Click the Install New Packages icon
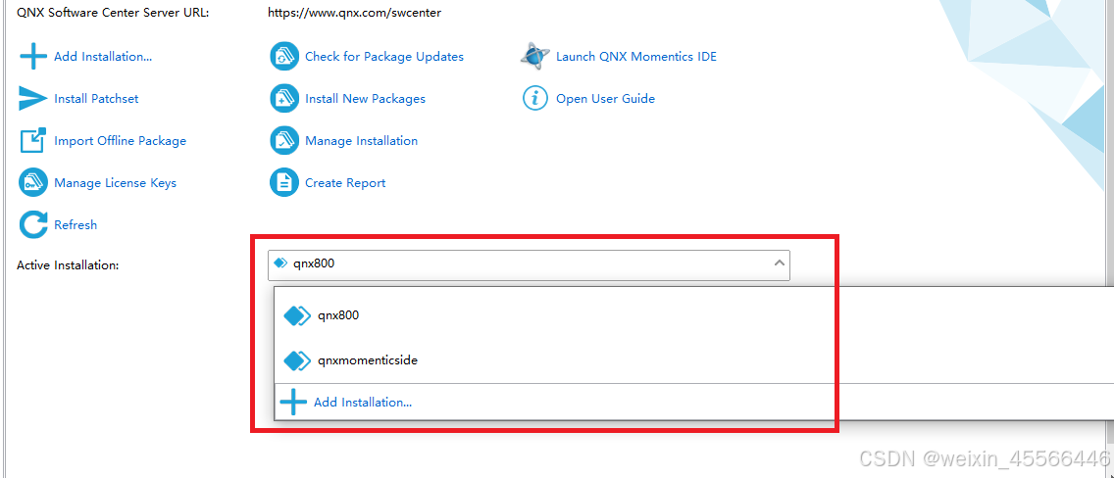Screen dimensions: 1114x478 tap(284, 99)
